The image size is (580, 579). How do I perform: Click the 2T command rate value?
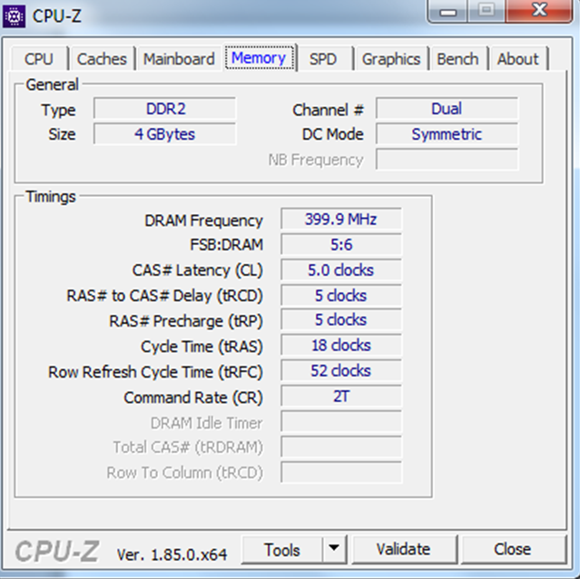point(341,397)
